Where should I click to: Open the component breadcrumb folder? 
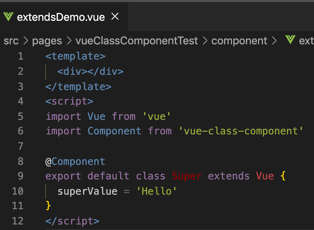(239, 41)
